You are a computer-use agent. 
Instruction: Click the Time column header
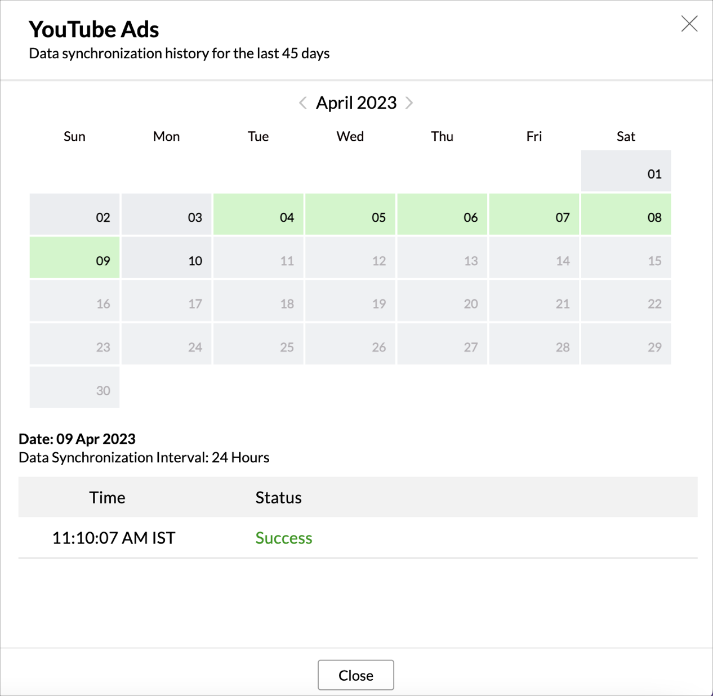(x=107, y=497)
